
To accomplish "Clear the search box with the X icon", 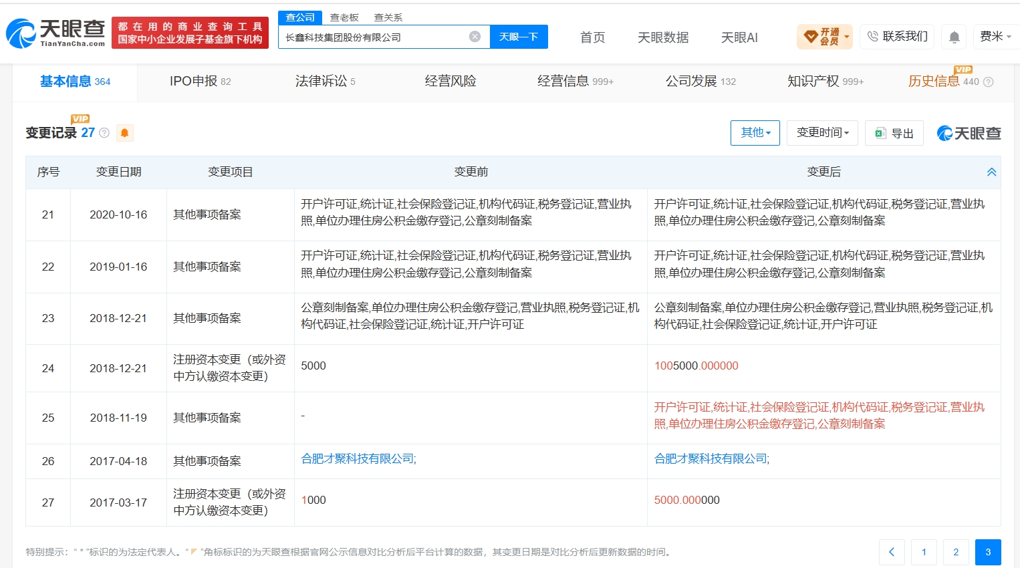I will (475, 37).
